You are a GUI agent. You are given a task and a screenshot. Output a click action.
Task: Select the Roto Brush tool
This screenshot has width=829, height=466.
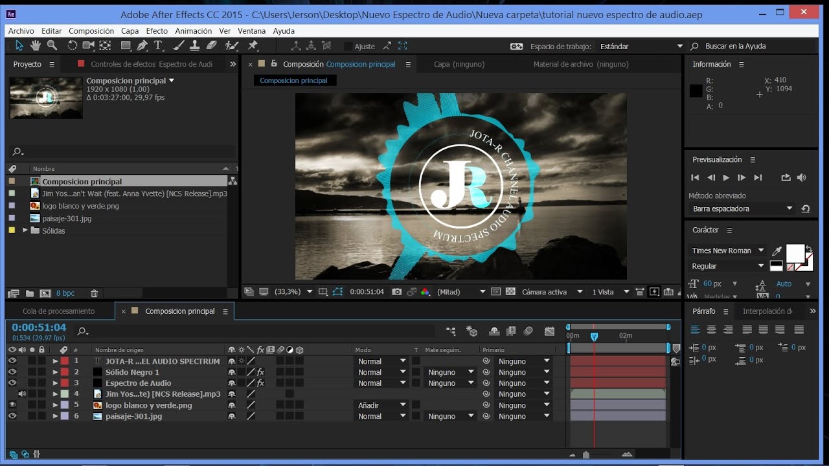point(231,45)
